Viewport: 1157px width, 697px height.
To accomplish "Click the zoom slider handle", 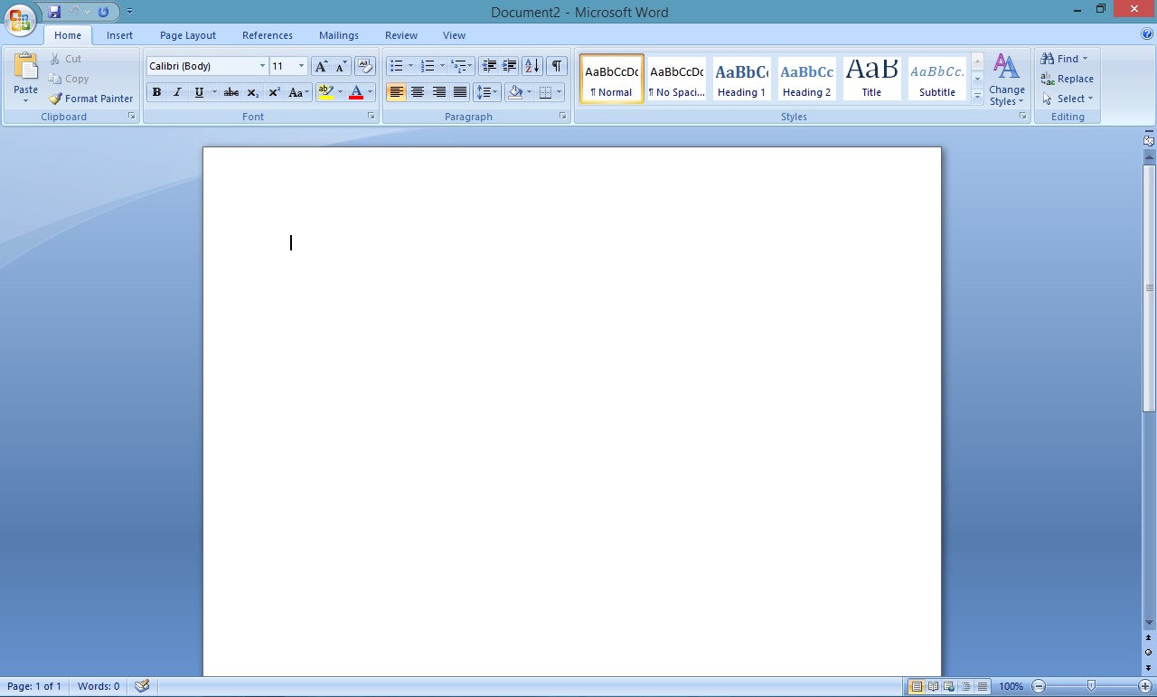I will pos(1092,686).
